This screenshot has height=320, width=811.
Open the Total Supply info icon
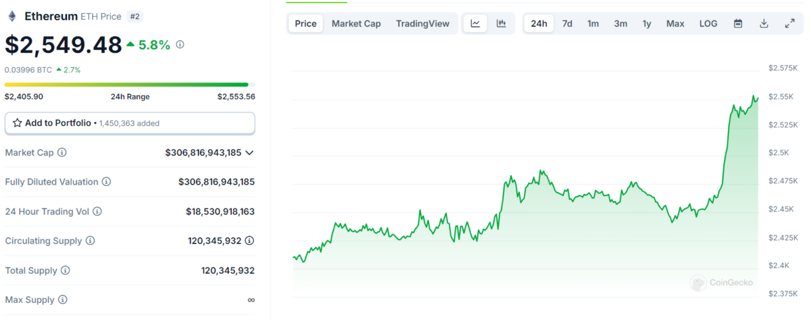pyautogui.click(x=65, y=271)
